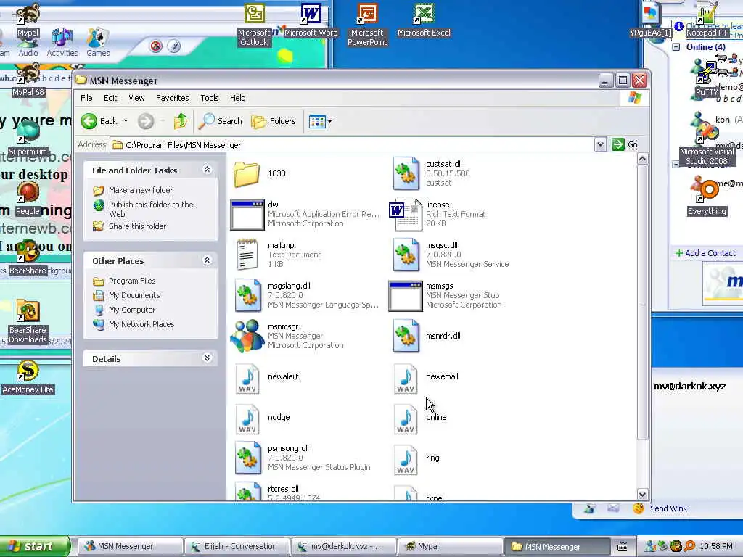
Task: Click the Search toolbar button
Action: click(x=221, y=121)
